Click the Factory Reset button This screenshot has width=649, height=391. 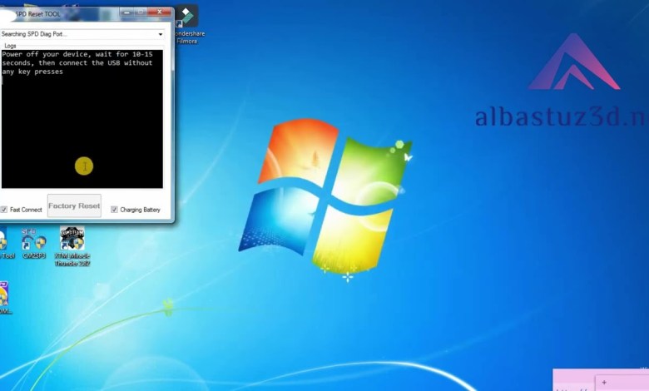coord(74,205)
